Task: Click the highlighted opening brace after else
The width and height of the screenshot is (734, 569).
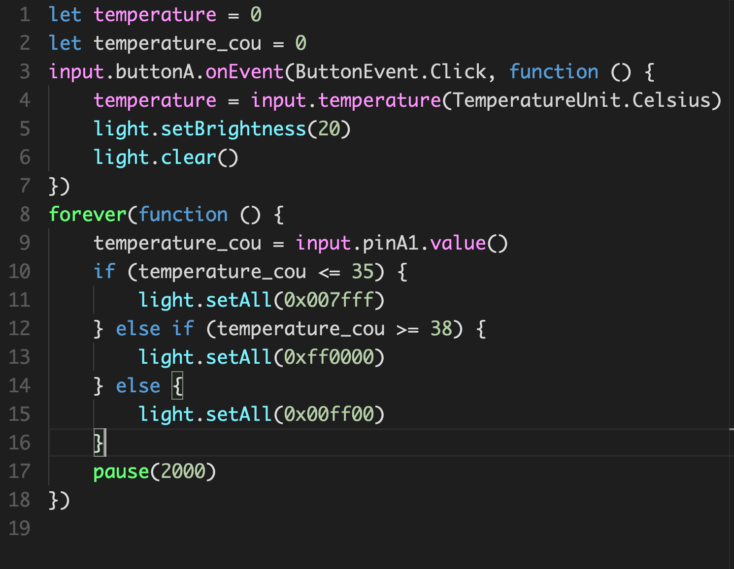Action: coord(177,386)
